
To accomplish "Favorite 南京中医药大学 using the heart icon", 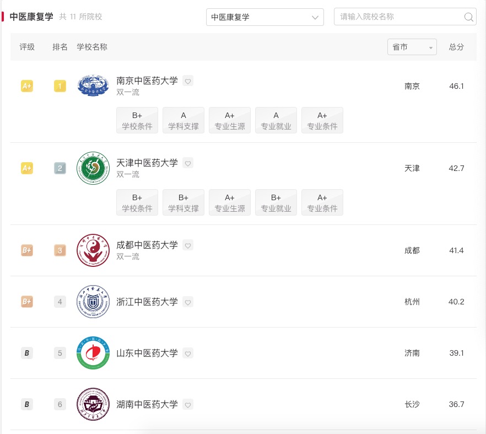I will (x=188, y=81).
